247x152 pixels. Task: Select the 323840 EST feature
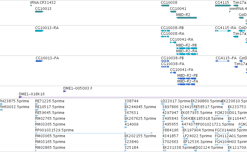click(x=125, y=145)
